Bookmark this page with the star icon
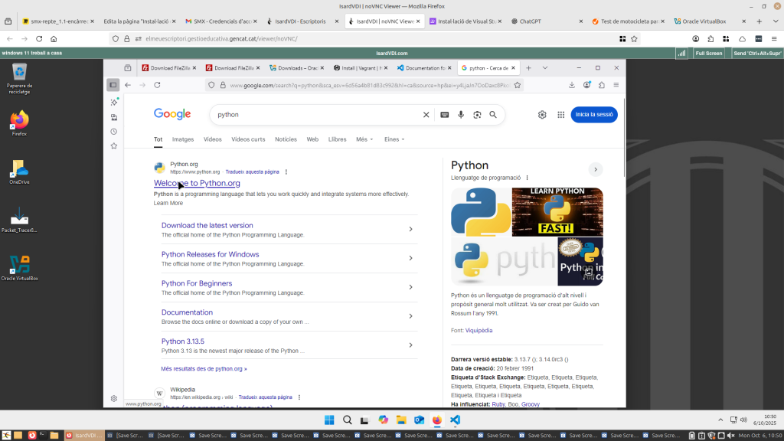The height and width of the screenshot is (441, 784). coord(518,85)
